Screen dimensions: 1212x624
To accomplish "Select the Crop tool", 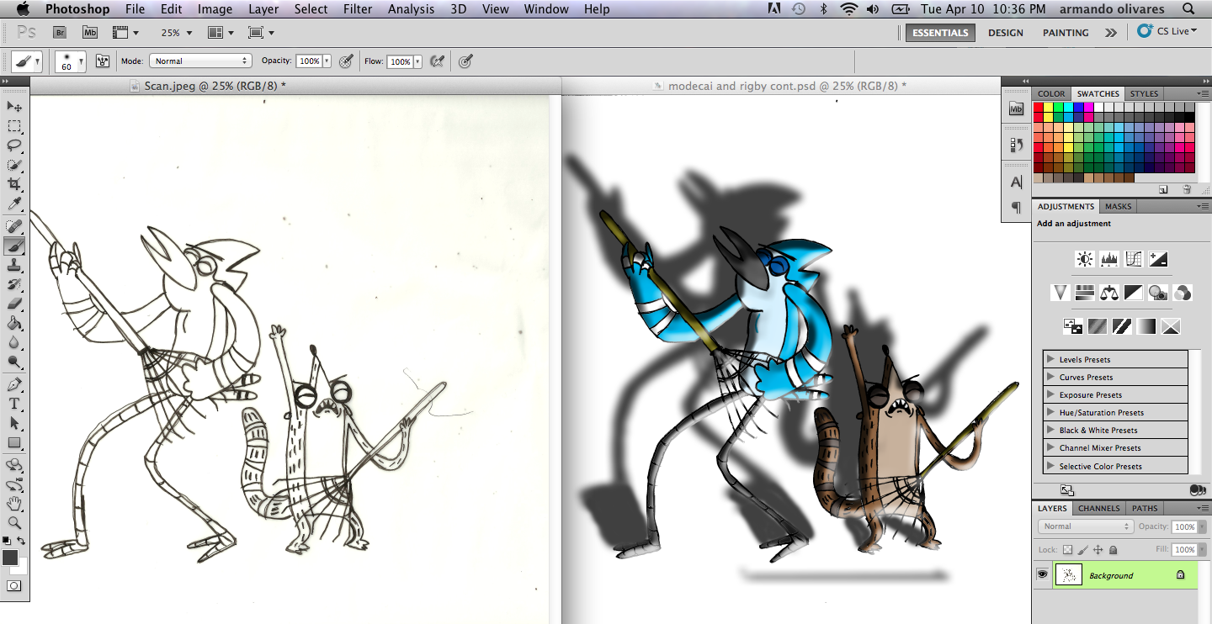I will click(14, 184).
